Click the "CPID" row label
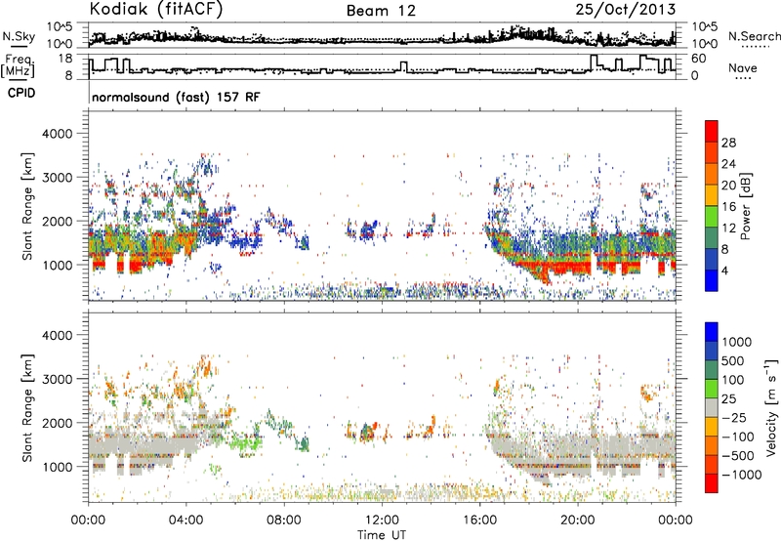781x541 pixels. (x=21, y=93)
